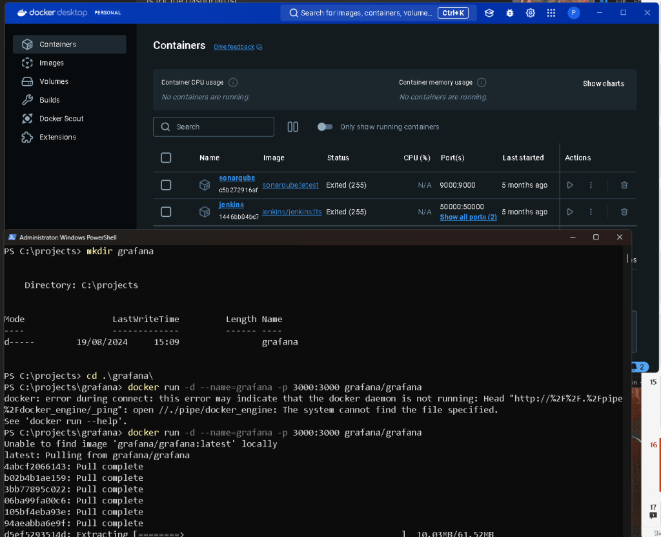Open Extensions in the sidebar
The height and width of the screenshot is (537, 661).
70,137
